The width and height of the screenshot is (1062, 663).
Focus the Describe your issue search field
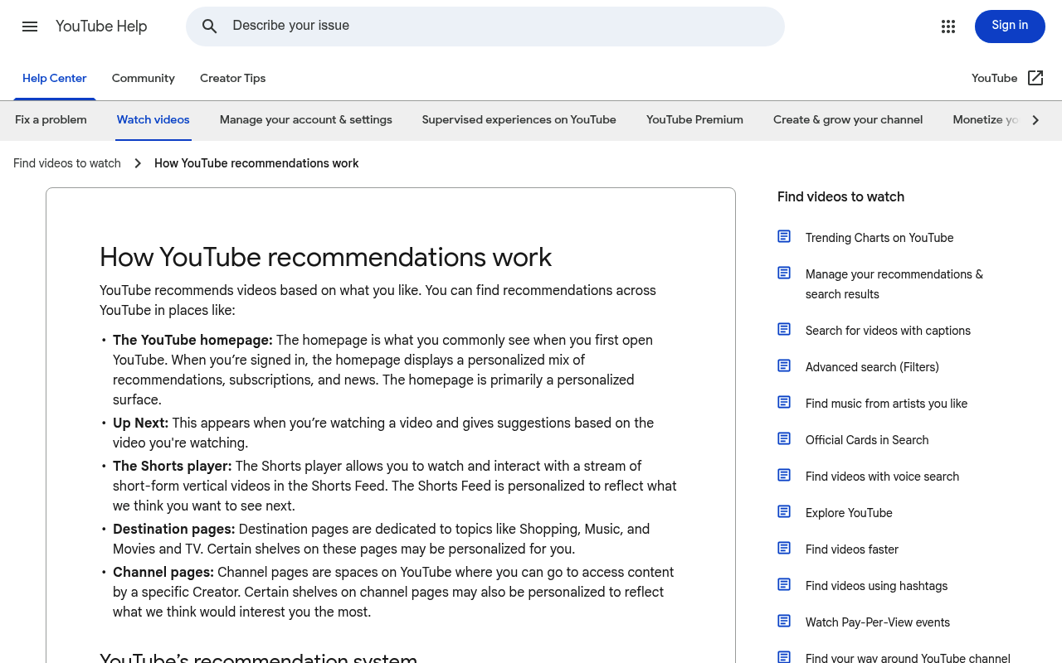coord(485,27)
